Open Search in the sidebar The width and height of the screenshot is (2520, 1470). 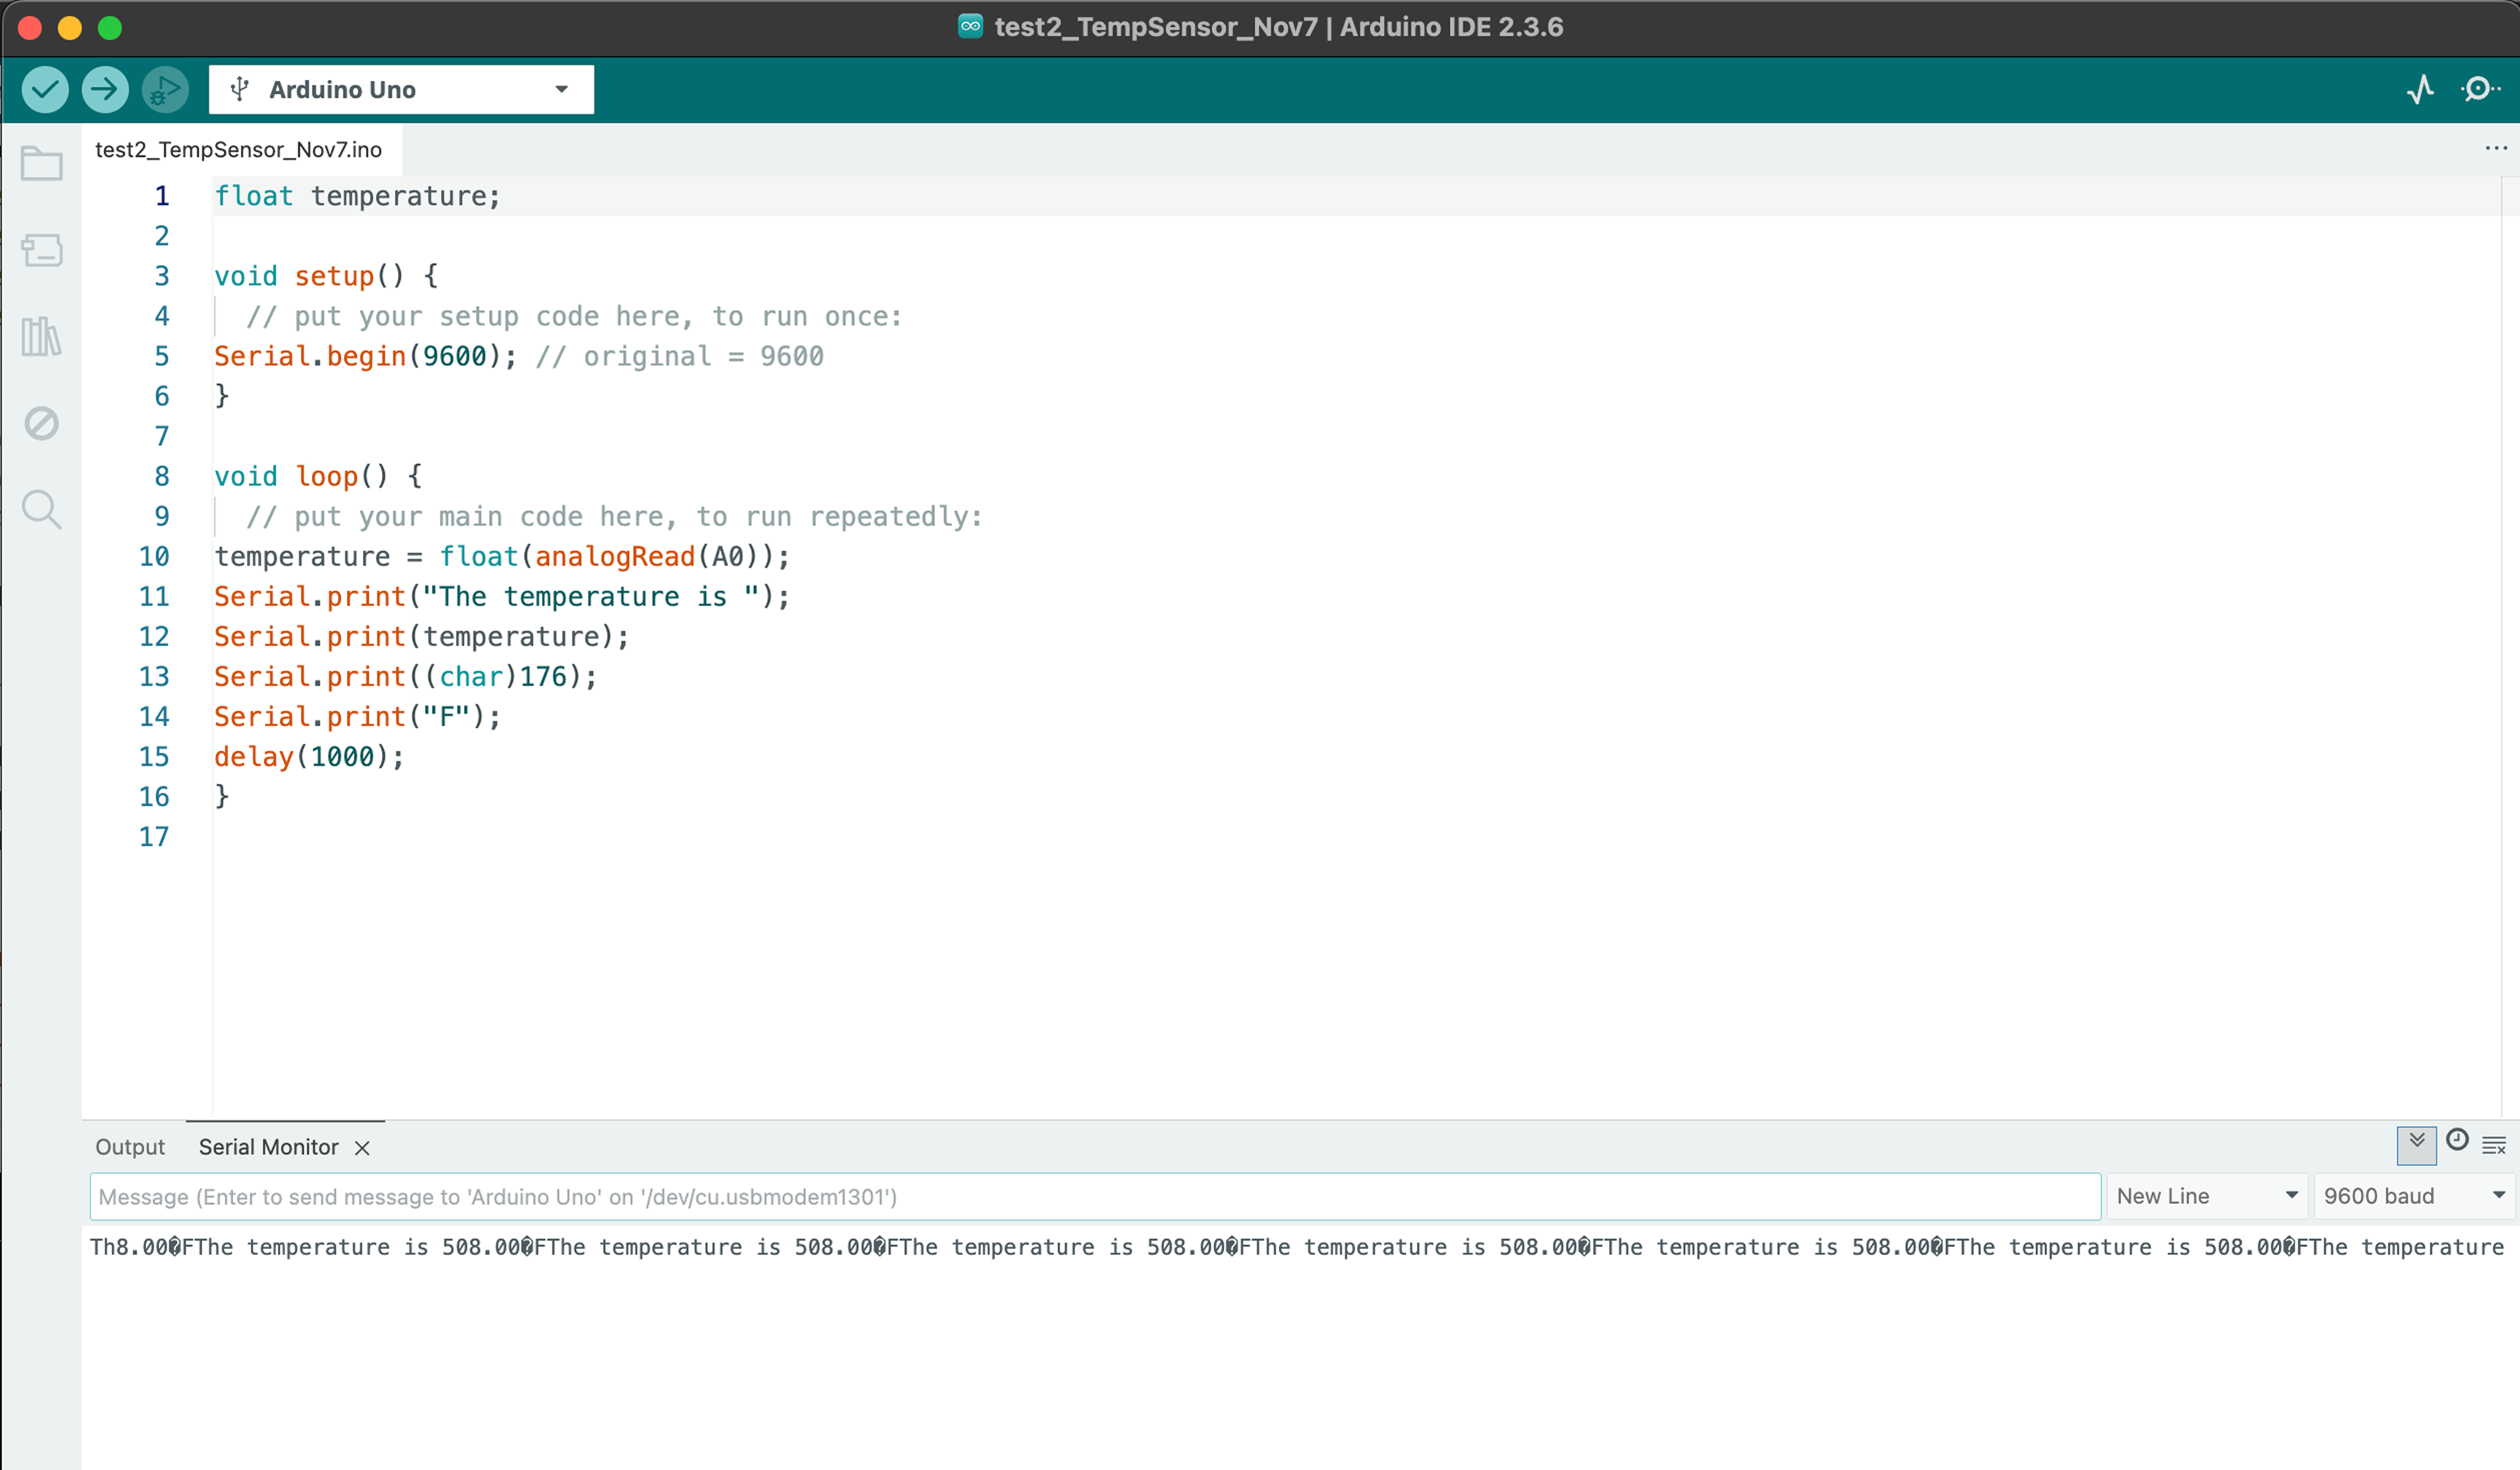point(42,509)
